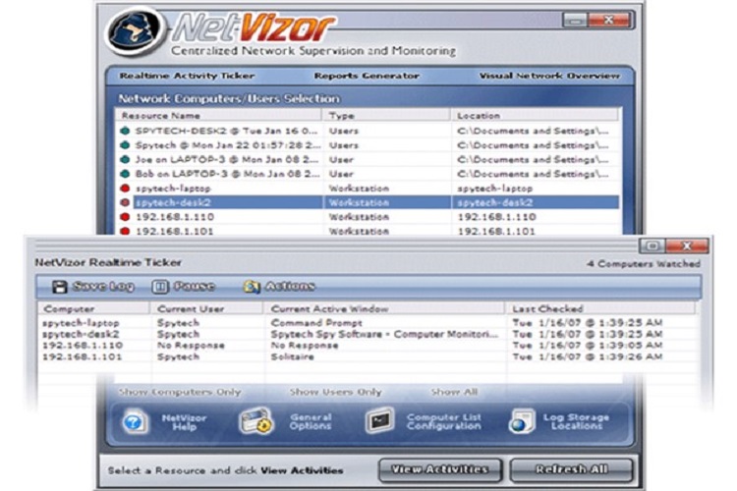This screenshot has width=737, height=491.
Task: Click the Pause icon in the ticker toolbar
Action: 160,287
